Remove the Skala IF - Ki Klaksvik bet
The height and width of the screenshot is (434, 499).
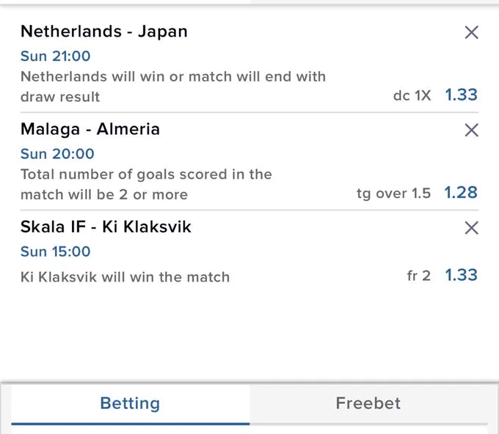(471, 228)
